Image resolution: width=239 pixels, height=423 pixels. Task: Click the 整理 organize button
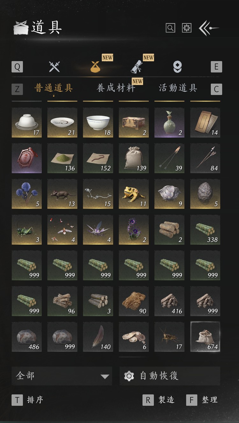click(202, 400)
